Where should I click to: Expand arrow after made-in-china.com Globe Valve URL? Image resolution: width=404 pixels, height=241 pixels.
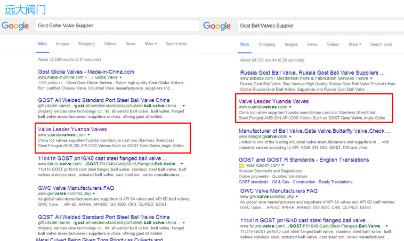[x=120, y=77]
